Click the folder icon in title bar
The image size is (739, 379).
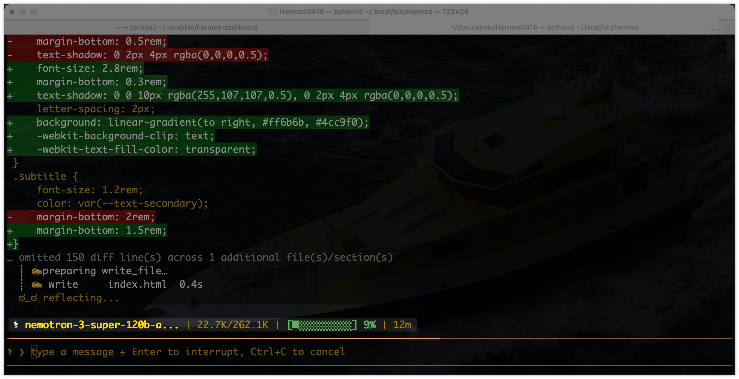(x=272, y=11)
